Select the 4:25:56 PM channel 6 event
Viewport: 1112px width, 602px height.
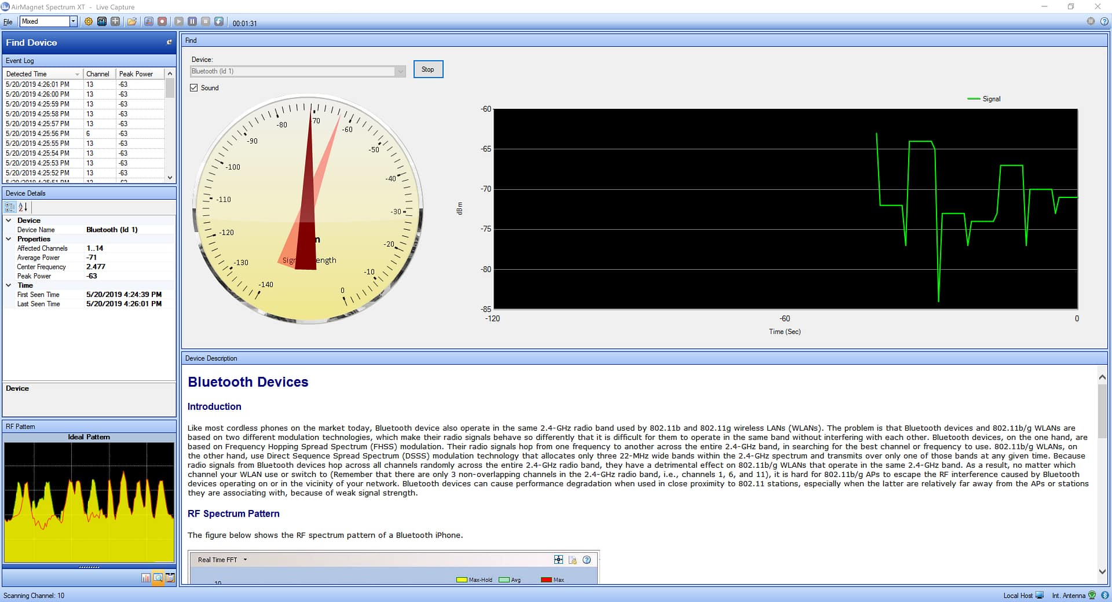(58, 134)
